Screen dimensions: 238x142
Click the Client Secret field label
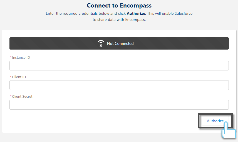click(22, 96)
